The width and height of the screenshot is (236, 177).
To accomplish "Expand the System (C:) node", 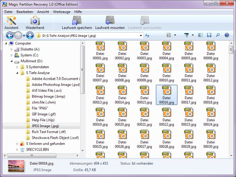I will click(x=11, y=55).
